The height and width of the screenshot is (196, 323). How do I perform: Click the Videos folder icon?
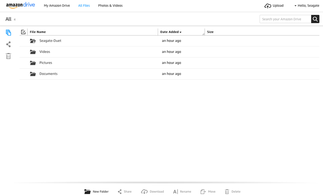(x=33, y=52)
